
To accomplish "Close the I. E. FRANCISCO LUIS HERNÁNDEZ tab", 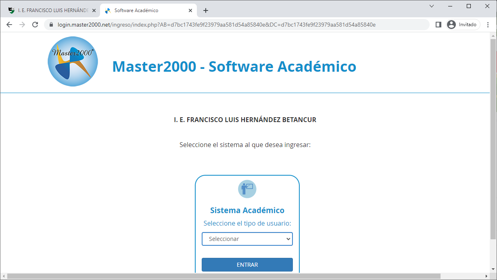I will [94, 10].
